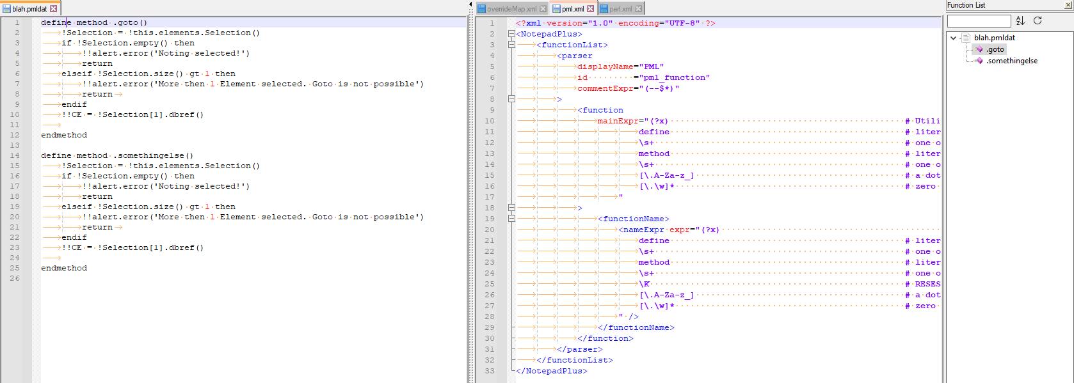Collapse the functionList fold on line 3
1074x383 pixels.
click(x=511, y=45)
